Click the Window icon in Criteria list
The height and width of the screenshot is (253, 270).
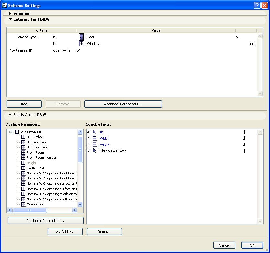coord(81,43)
